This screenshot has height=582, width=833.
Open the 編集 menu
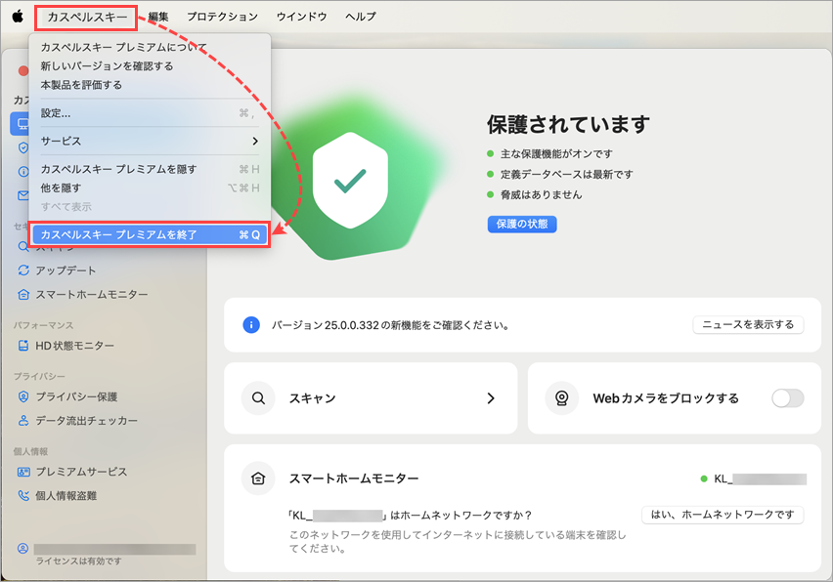(157, 17)
